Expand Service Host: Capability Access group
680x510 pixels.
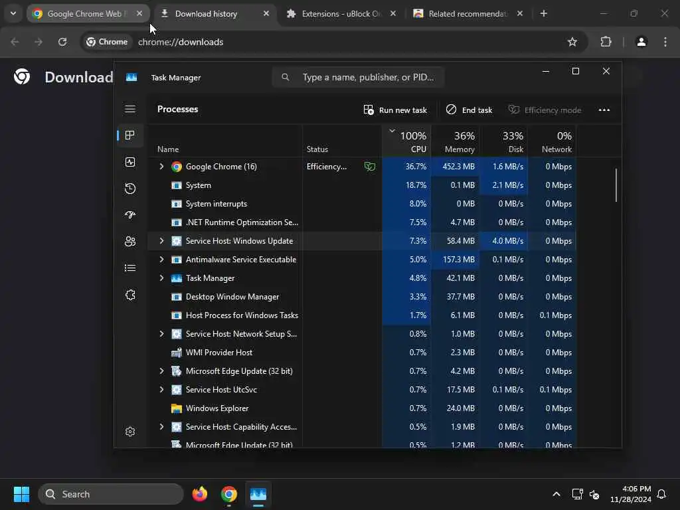(x=161, y=427)
